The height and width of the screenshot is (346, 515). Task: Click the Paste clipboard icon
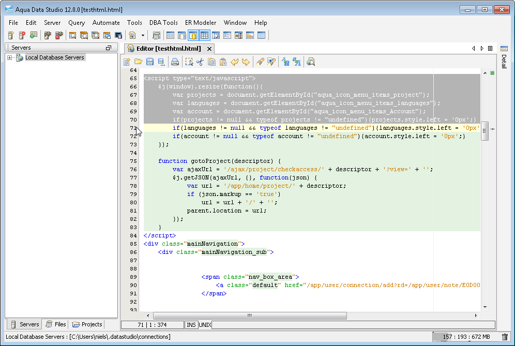(x=223, y=62)
